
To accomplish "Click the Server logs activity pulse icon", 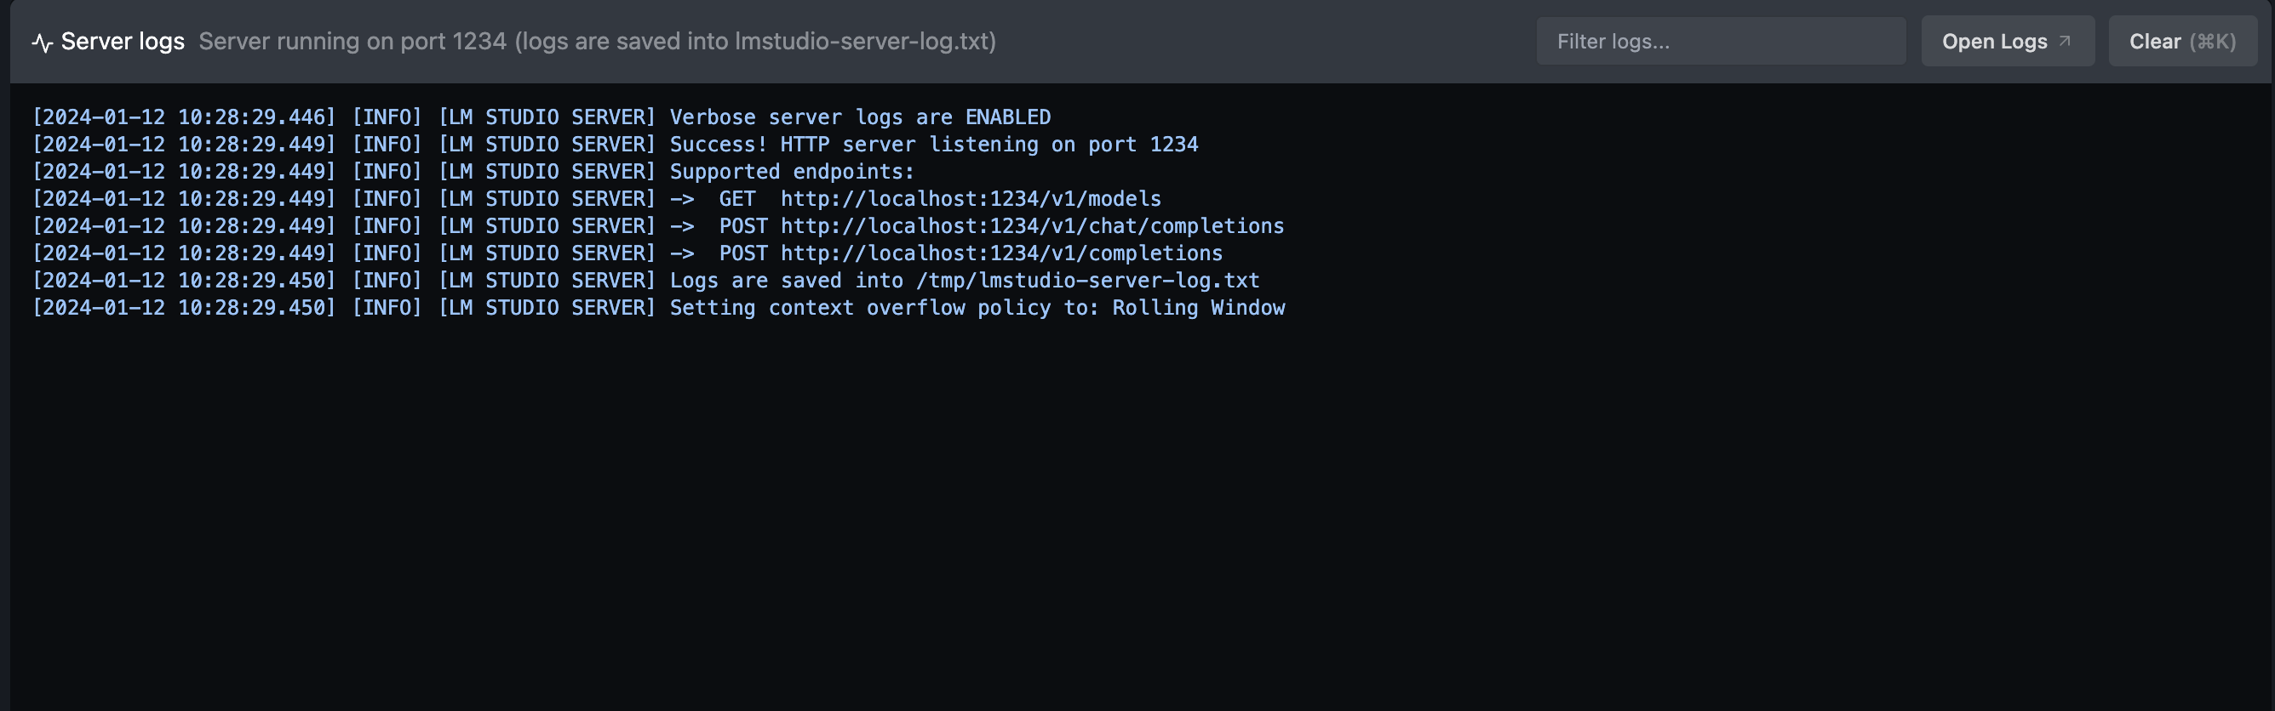I will tap(43, 43).
